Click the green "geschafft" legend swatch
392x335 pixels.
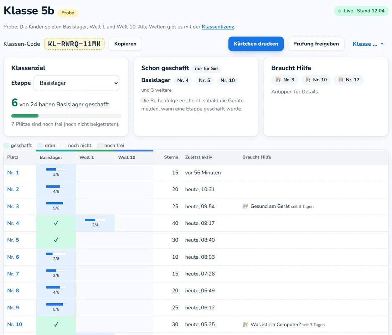pyautogui.click(x=6, y=145)
